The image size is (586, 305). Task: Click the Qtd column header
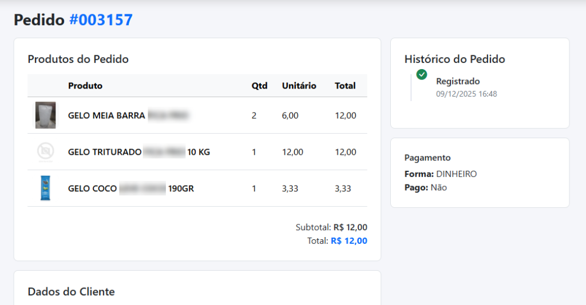[x=259, y=86]
